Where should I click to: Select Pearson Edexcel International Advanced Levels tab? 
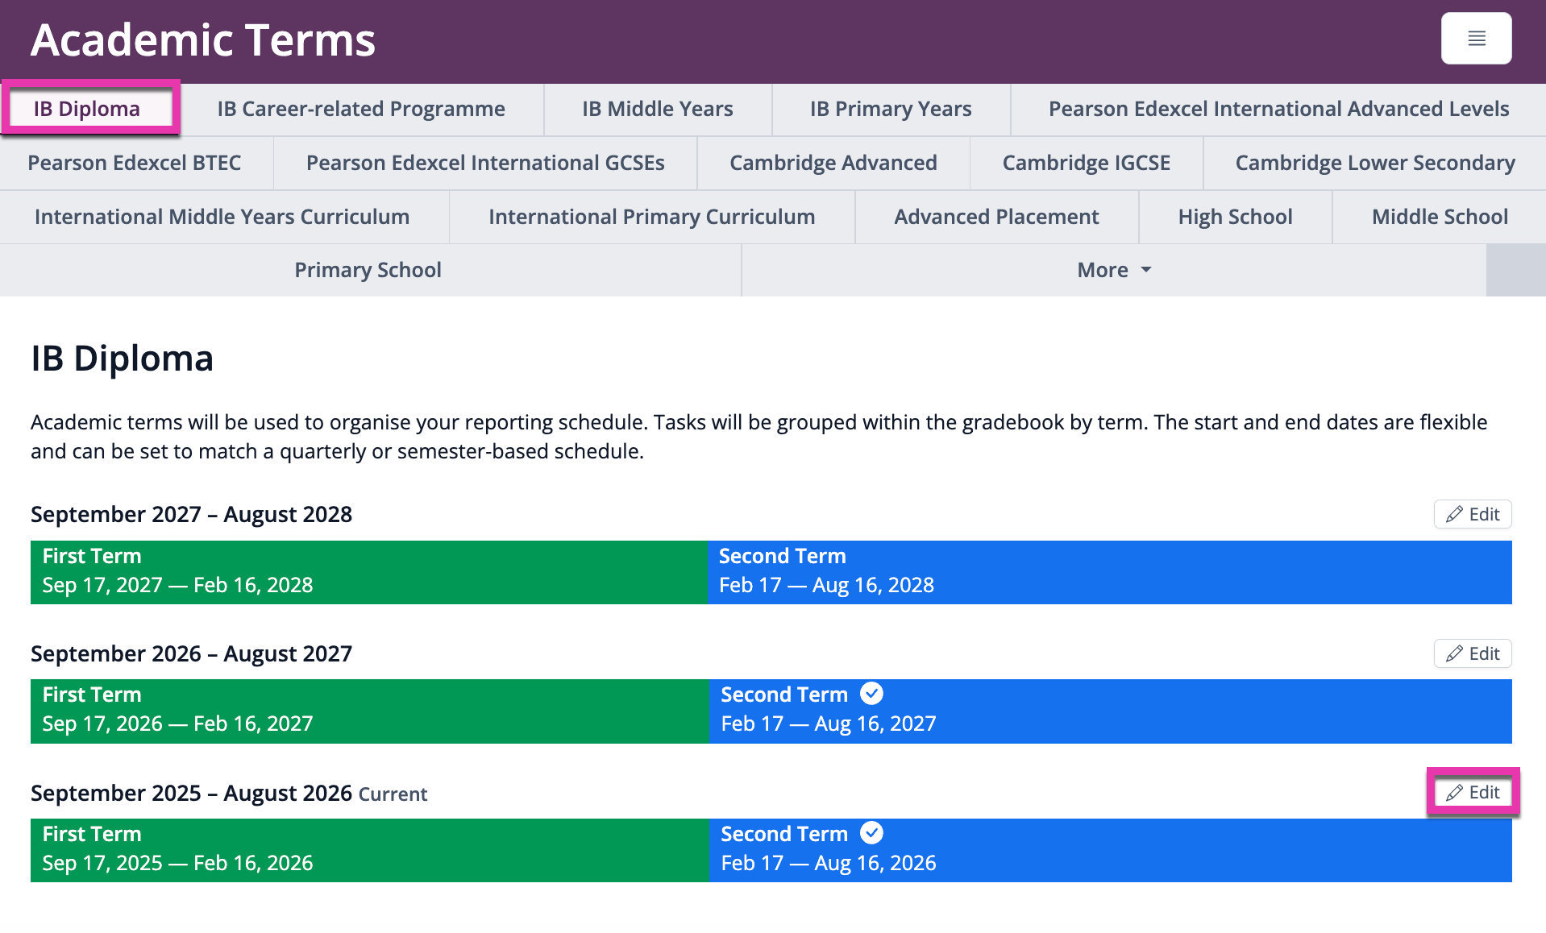(1278, 109)
